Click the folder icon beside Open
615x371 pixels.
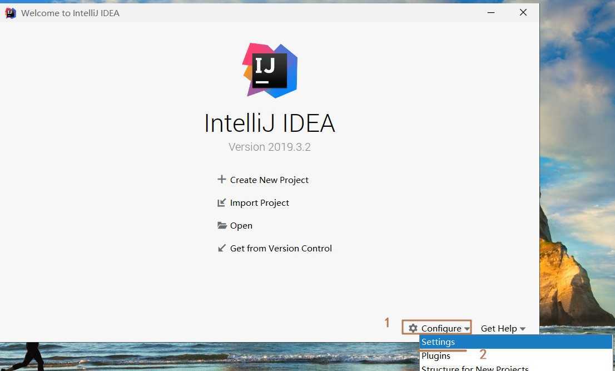[x=222, y=225]
